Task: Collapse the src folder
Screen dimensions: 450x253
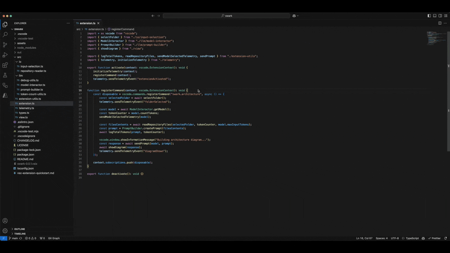Action: point(19,57)
